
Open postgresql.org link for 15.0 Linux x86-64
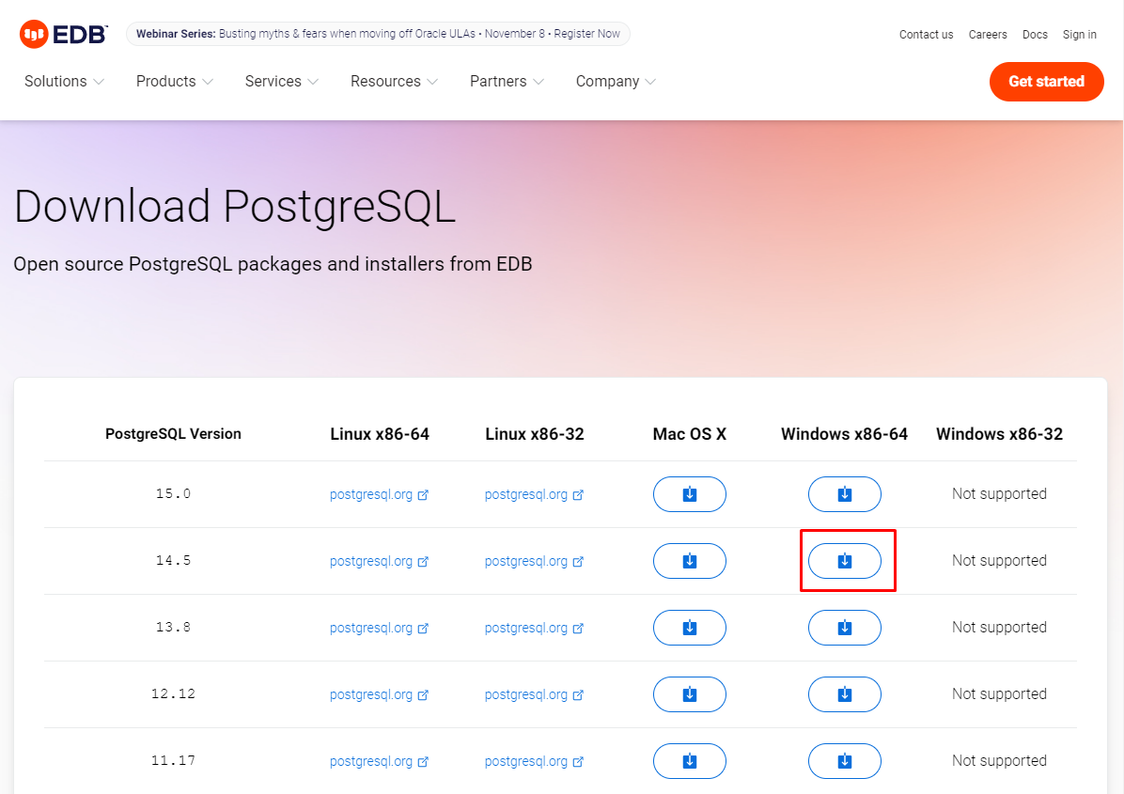click(379, 494)
